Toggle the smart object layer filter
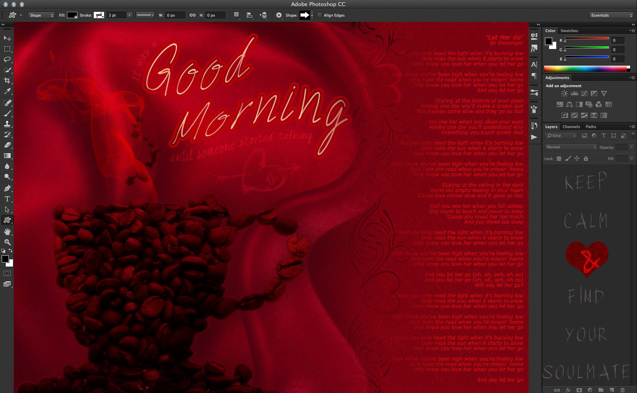This screenshot has width=637, height=393. (x=623, y=136)
